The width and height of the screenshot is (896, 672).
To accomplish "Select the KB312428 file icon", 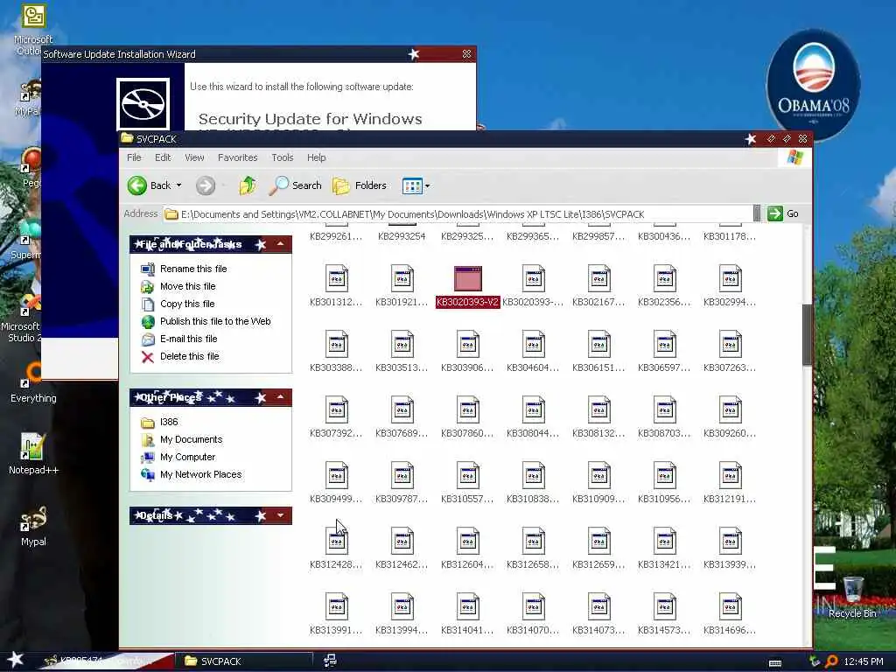I will (337, 541).
